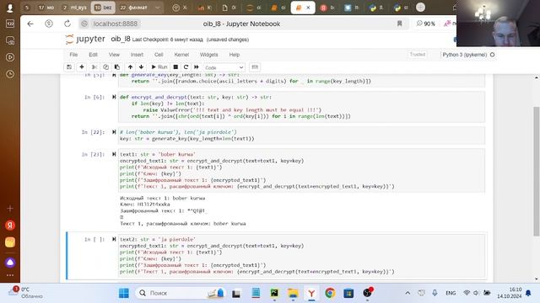Click text2 'ja pierdole' code line
This screenshot has width=540, height=303.
158,239
